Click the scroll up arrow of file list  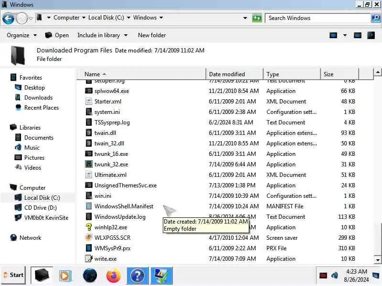click(x=378, y=72)
